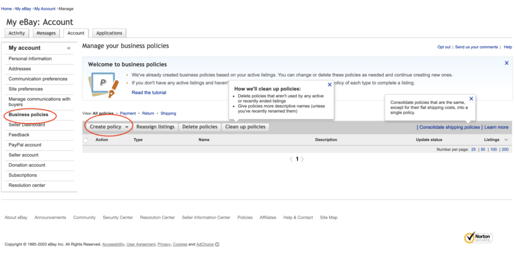This screenshot has width=515, height=255.
Task: Filter view by Shipping policies
Action: tap(168, 113)
